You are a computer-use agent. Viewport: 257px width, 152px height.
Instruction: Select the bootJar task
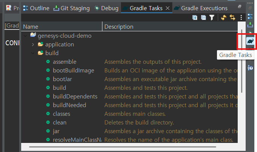pos(62,79)
